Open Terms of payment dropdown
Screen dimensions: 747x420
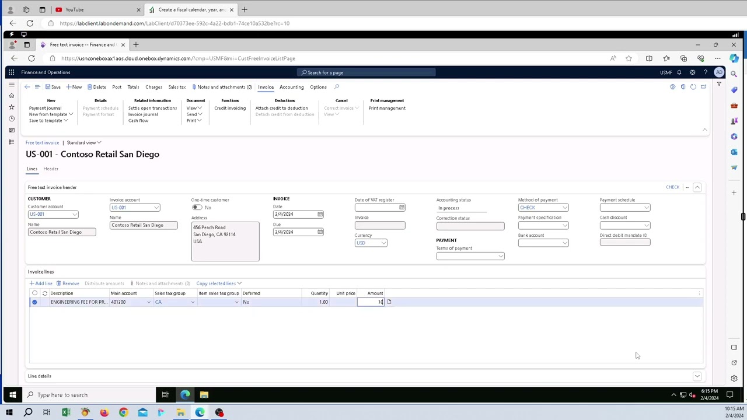tap(501, 256)
